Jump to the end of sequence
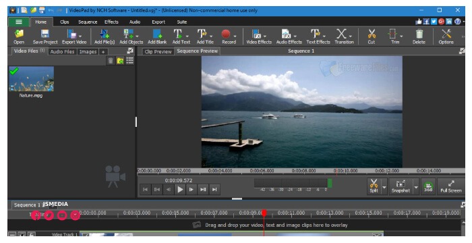This screenshot has height=243, width=472. [214, 189]
